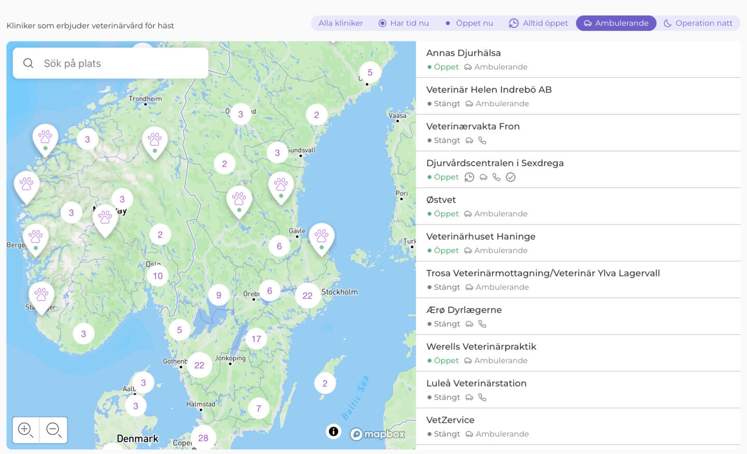Open Trosa Veterinärmottagning listing
Image resolution: width=747 pixels, height=454 pixels.
click(x=578, y=280)
